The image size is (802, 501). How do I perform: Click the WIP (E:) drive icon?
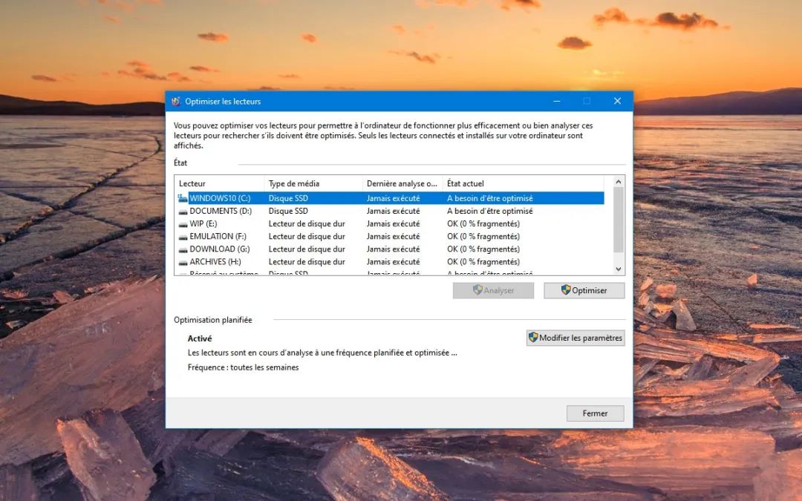(x=183, y=224)
